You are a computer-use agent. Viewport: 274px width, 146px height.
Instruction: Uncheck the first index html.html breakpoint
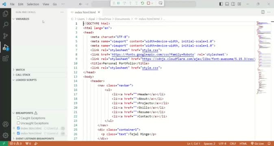coord(18,128)
